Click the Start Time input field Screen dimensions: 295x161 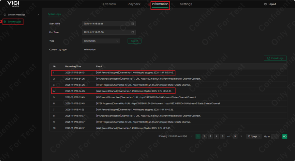[109, 24]
